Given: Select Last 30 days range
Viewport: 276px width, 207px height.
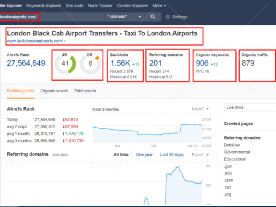Looking at the screenshot, I should pyautogui.click(x=172, y=155).
